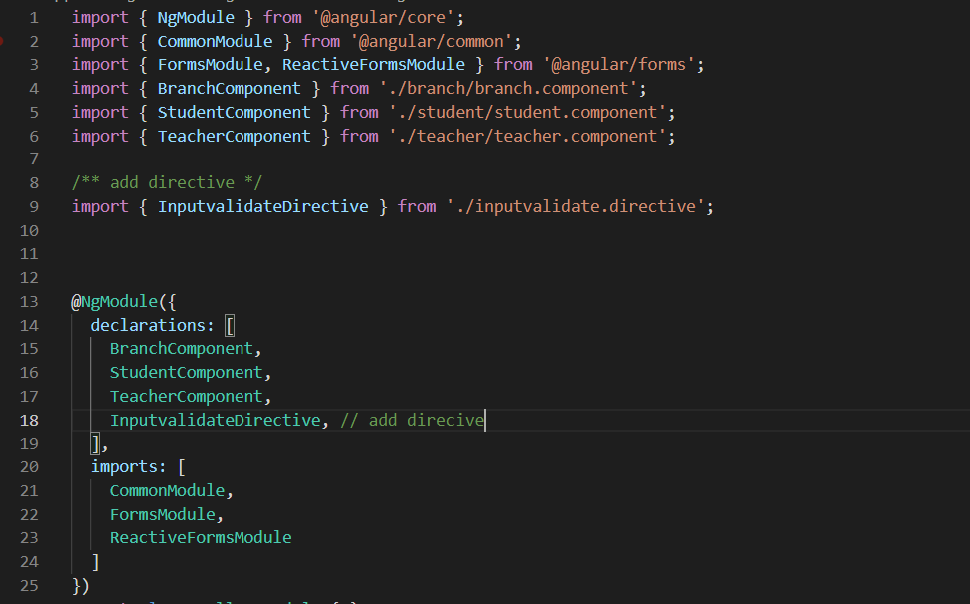Image resolution: width=970 pixels, height=604 pixels.
Task: Click ReactiveFormsModule on line 23
Action: 201,537
